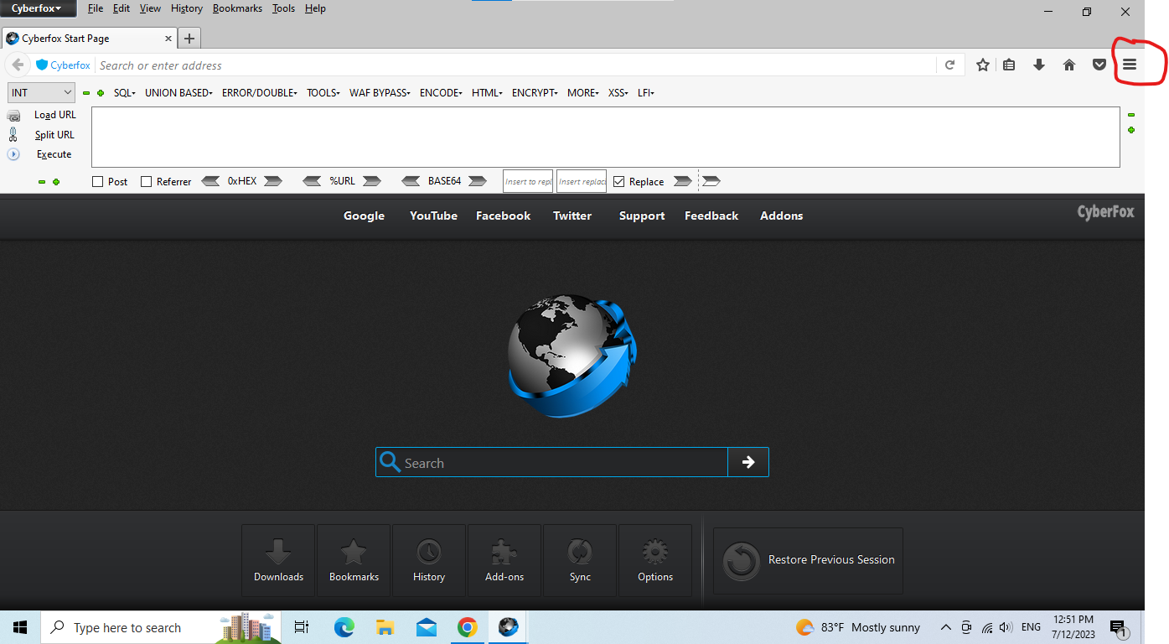
Task: Open the Google link on start page
Action: 364,216
